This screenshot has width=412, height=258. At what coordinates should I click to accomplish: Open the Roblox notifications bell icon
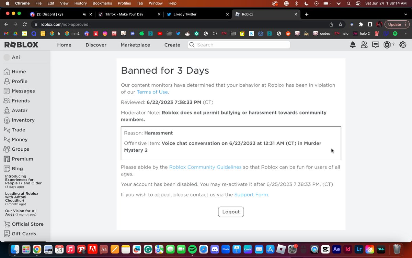point(353,45)
